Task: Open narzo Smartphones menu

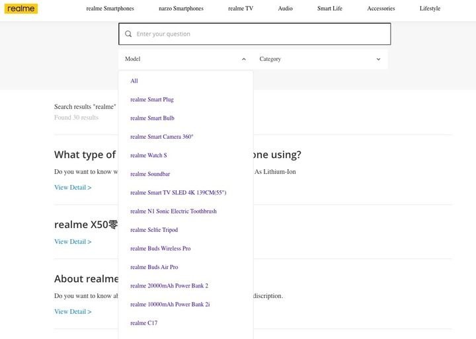Action: (x=181, y=9)
